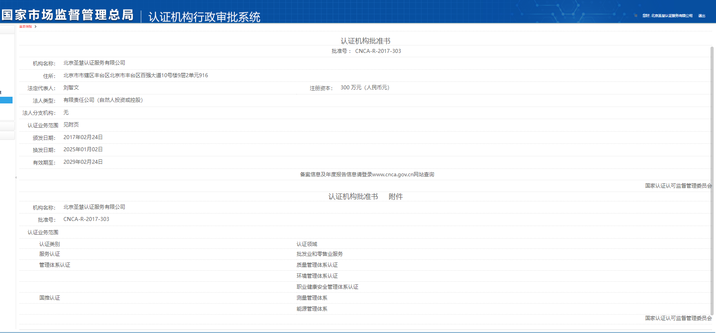Click the 认证领域 column header

pyautogui.click(x=307, y=244)
